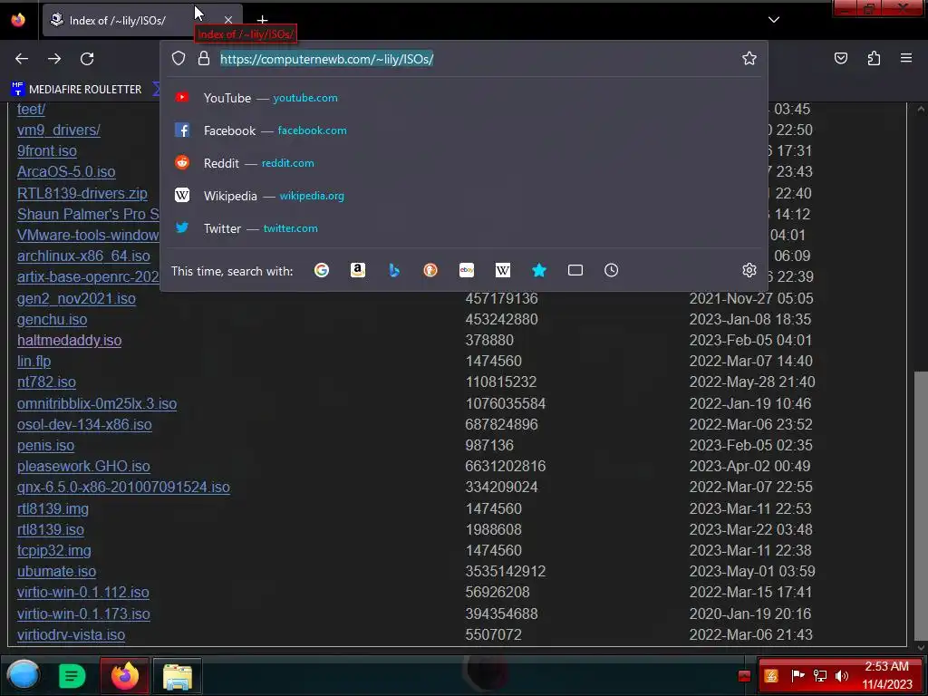928x696 pixels.
Task: Open volume speaker tray icon
Action: click(x=842, y=676)
